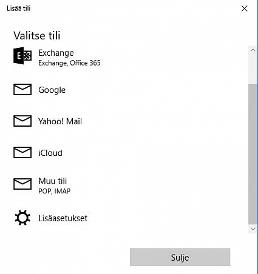The image size is (258, 274).
Task: Click the Yahoo! Mail envelope icon
Action: point(22,121)
